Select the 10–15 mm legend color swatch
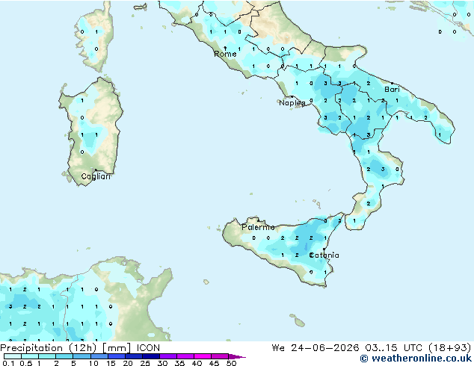 pos(99,356)
